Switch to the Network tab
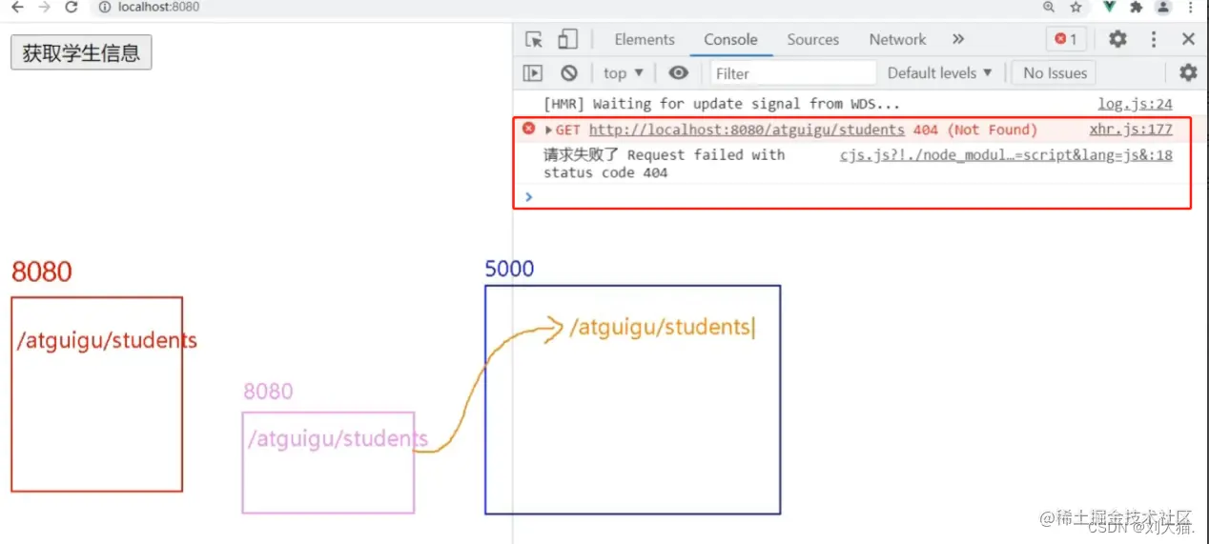Viewport: 1209px width, 544px height. click(x=897, y=39)
